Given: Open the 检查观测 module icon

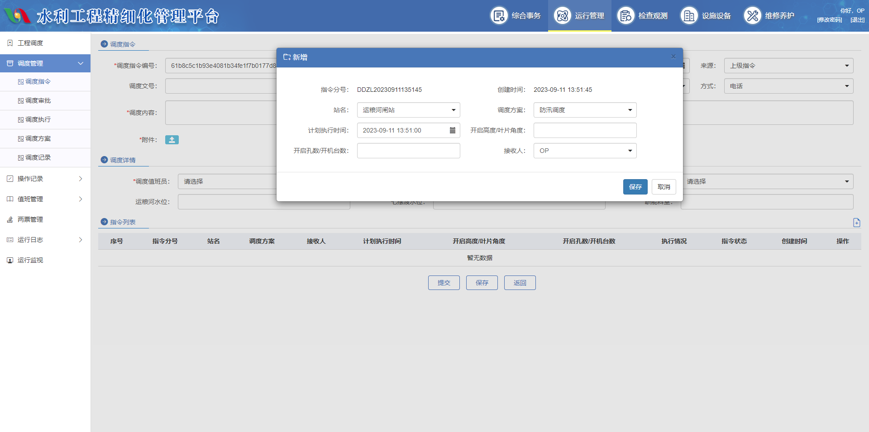Looking at the screenshot, I should pos(625,16).
